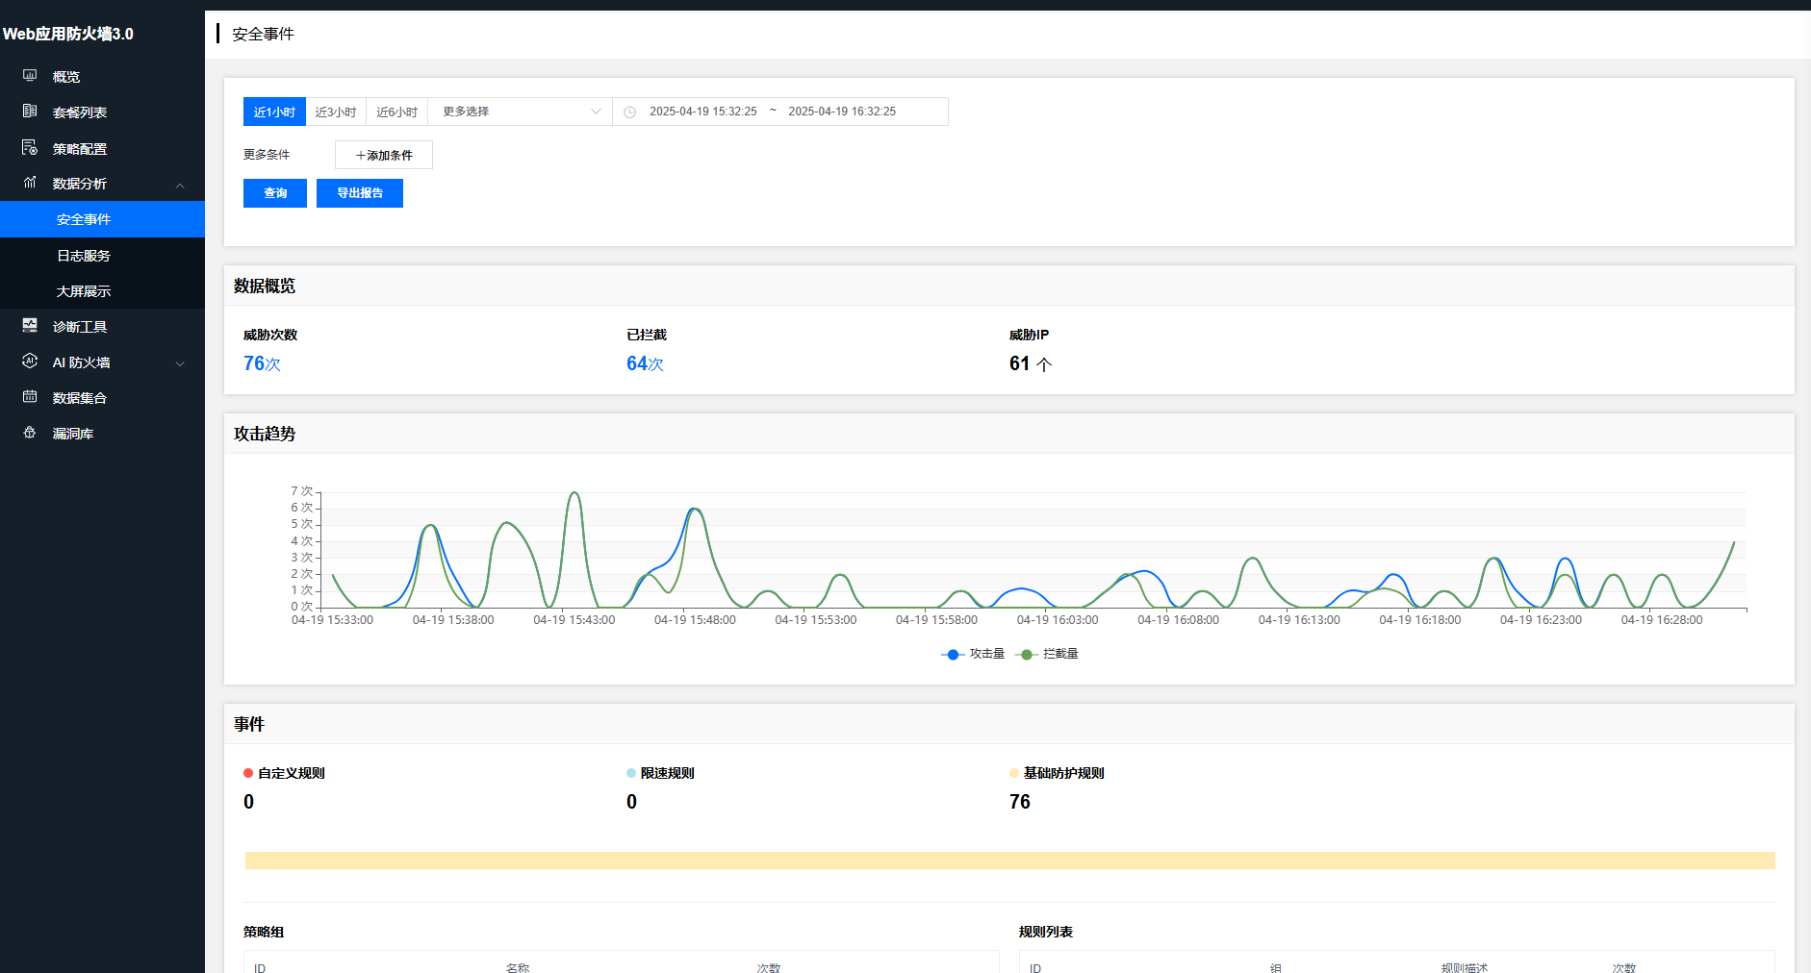Click the 数据概览 panel heading
The width and height of the screenshot is (1811, 973).
(x=265, y=286)
